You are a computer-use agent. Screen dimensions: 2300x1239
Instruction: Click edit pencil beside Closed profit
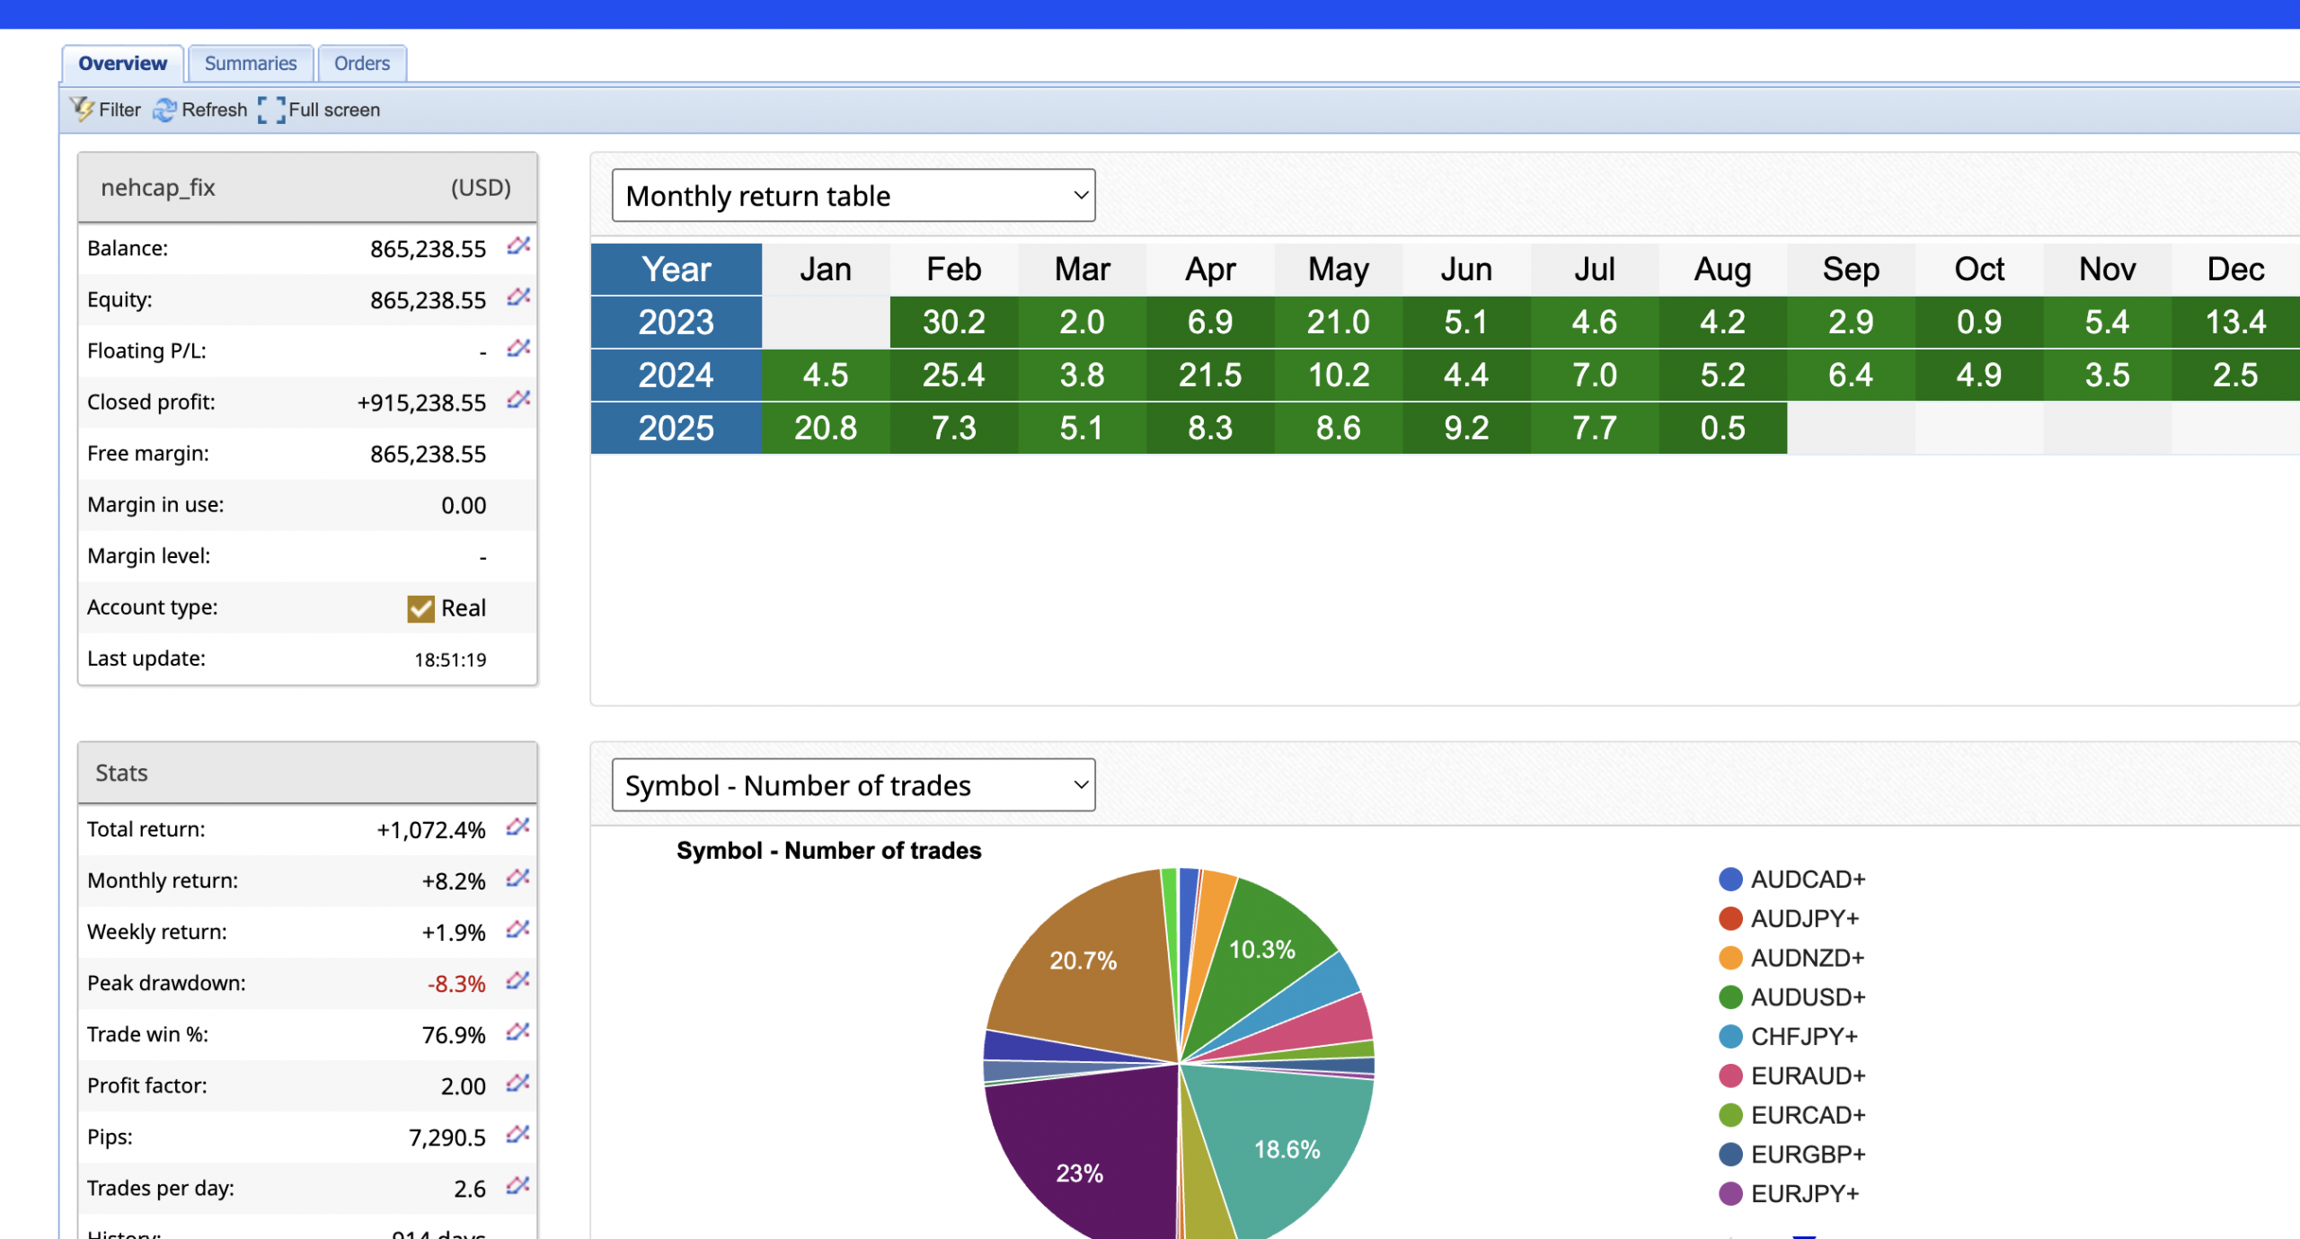(518, 399)
